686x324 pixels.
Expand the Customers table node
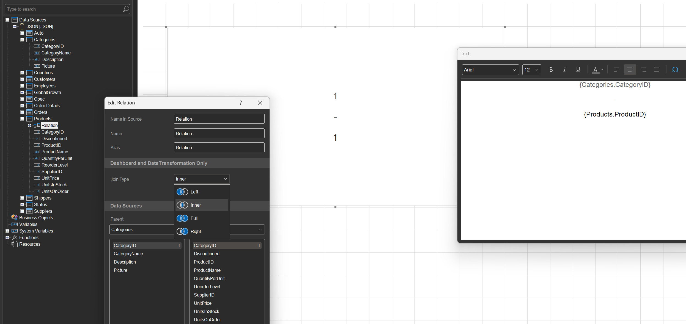tap(22, 79)
